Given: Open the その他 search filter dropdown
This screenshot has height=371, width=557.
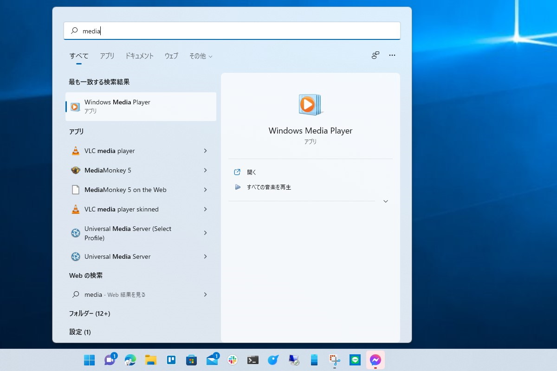Looking at the screenshot, I should pyautogui.click(x=201, y=56).
